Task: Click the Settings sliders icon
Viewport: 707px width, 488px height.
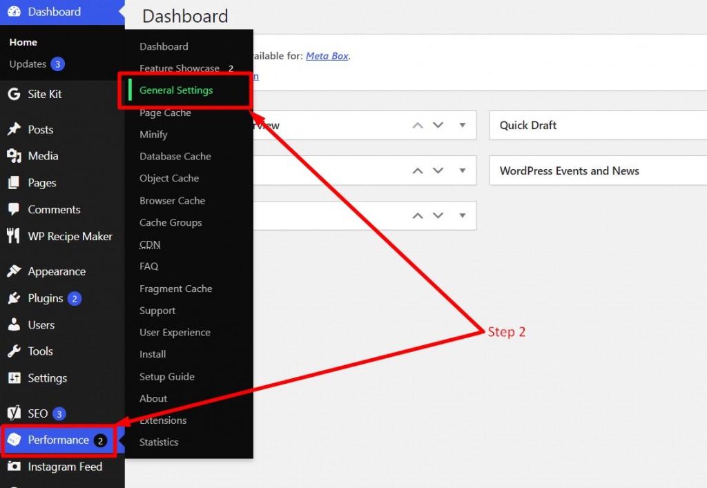Action: click(x=14, y=378)
